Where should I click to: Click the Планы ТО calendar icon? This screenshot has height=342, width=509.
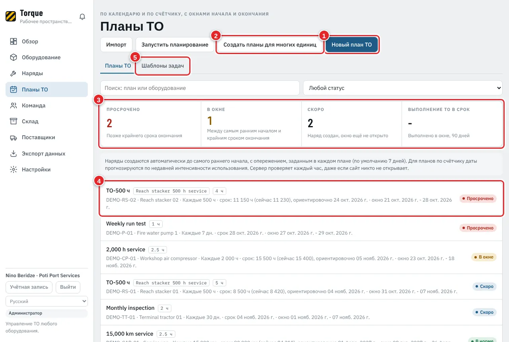(x=14, y=89)
